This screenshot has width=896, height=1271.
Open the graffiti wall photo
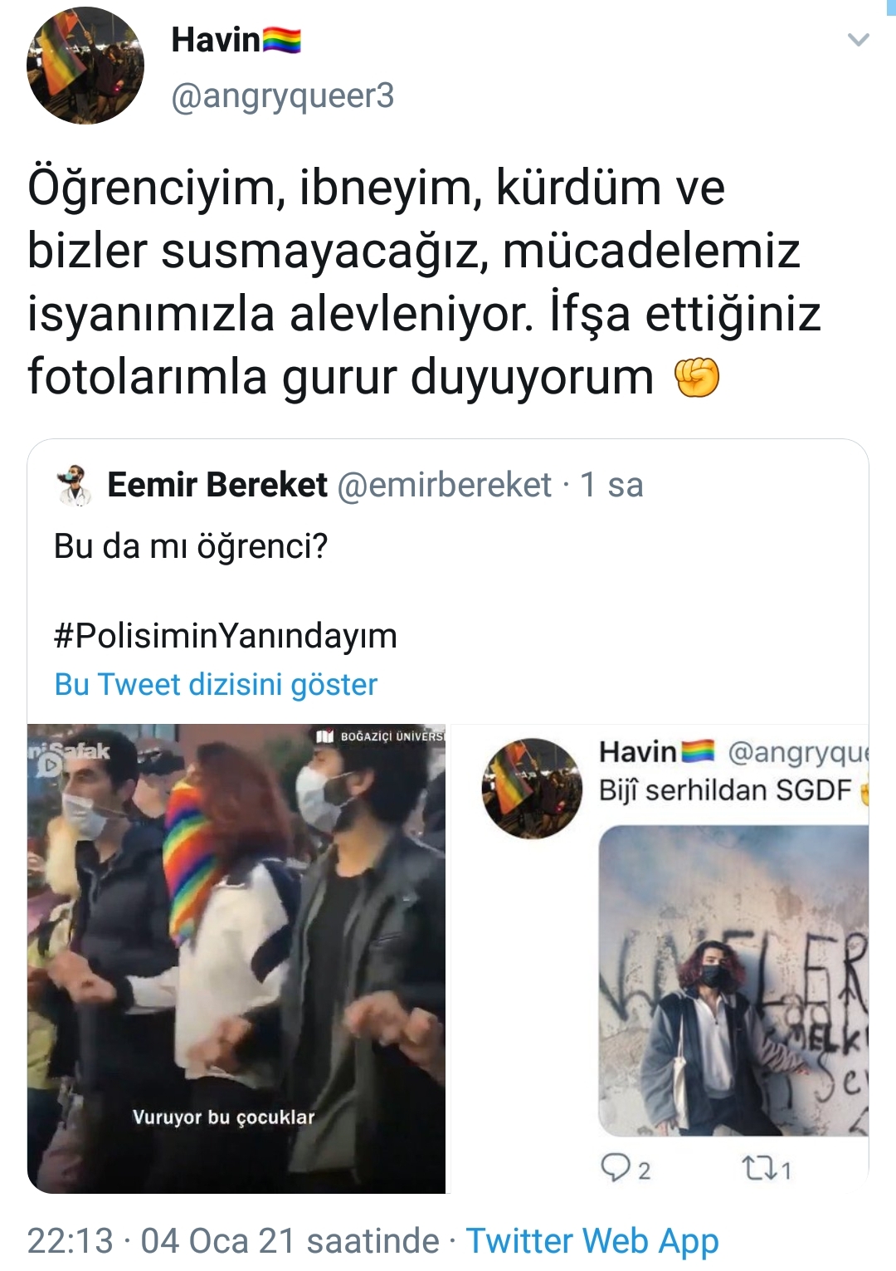733,980
